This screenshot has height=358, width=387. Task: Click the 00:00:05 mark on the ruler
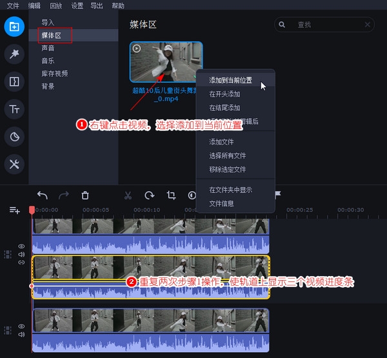coord(95,210)
